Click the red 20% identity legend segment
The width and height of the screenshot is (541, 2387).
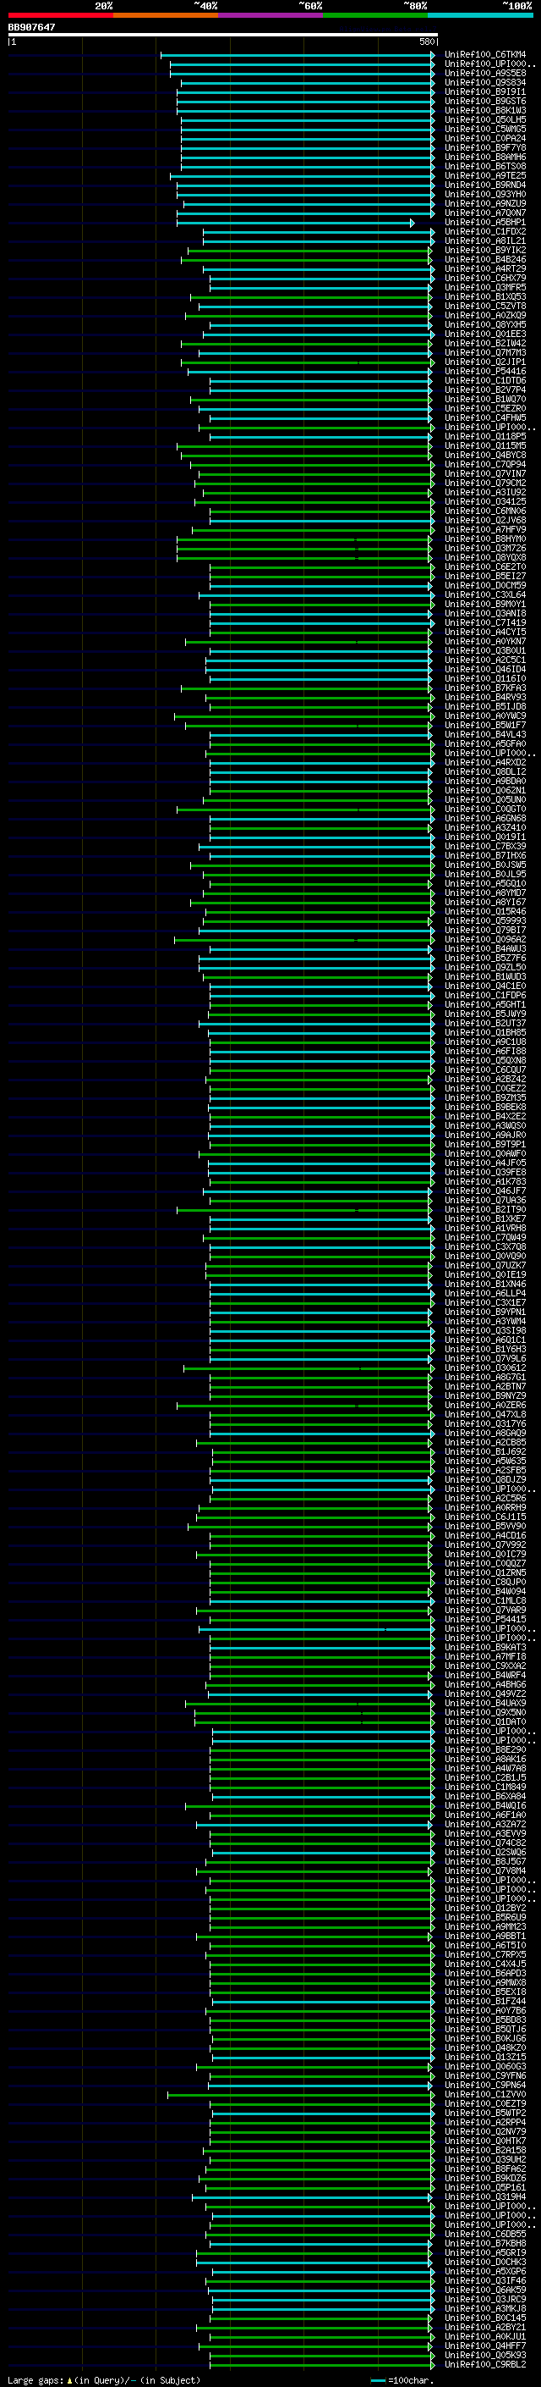(60, 15)
